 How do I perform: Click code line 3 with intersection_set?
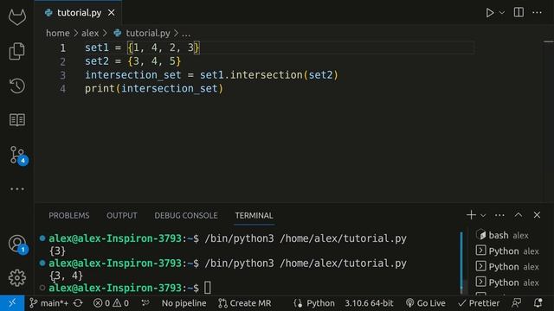pos(211,75)
